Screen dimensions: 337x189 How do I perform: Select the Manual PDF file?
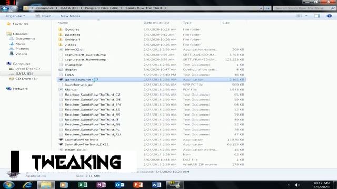[x=71, y=90]
